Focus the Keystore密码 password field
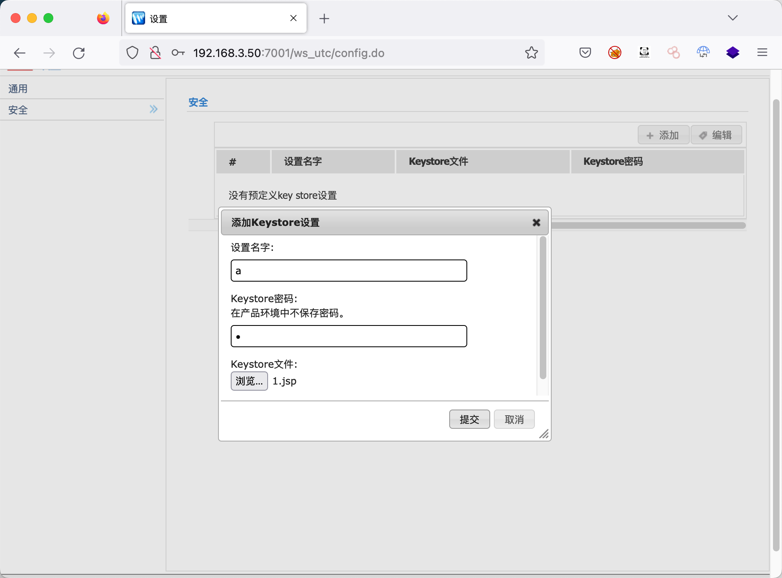This screenshot has width=782, height=578. click(x=349, y=336)
